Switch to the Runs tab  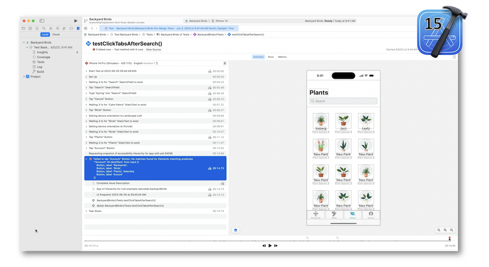tap(271, 57)
